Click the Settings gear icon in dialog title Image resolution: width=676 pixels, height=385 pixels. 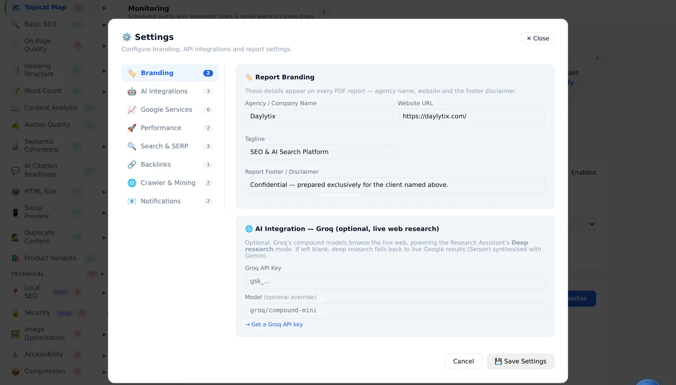[126, 37]
